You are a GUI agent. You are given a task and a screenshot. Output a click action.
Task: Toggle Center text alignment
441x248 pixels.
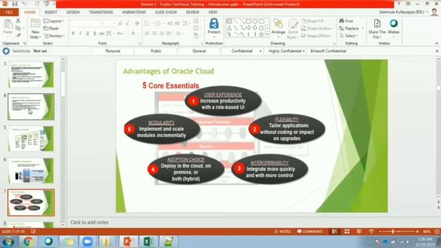click(x=154, y=34)
